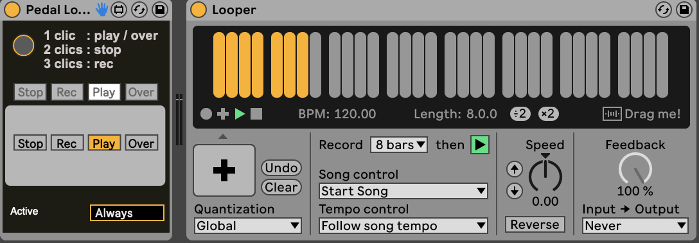
Task: Click the large plus transport button
Action: click(x=224, y=170)
